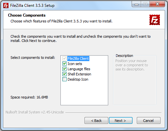Close the setup window with X
Screen dimensions: 168x131
(x=157, y=4)
